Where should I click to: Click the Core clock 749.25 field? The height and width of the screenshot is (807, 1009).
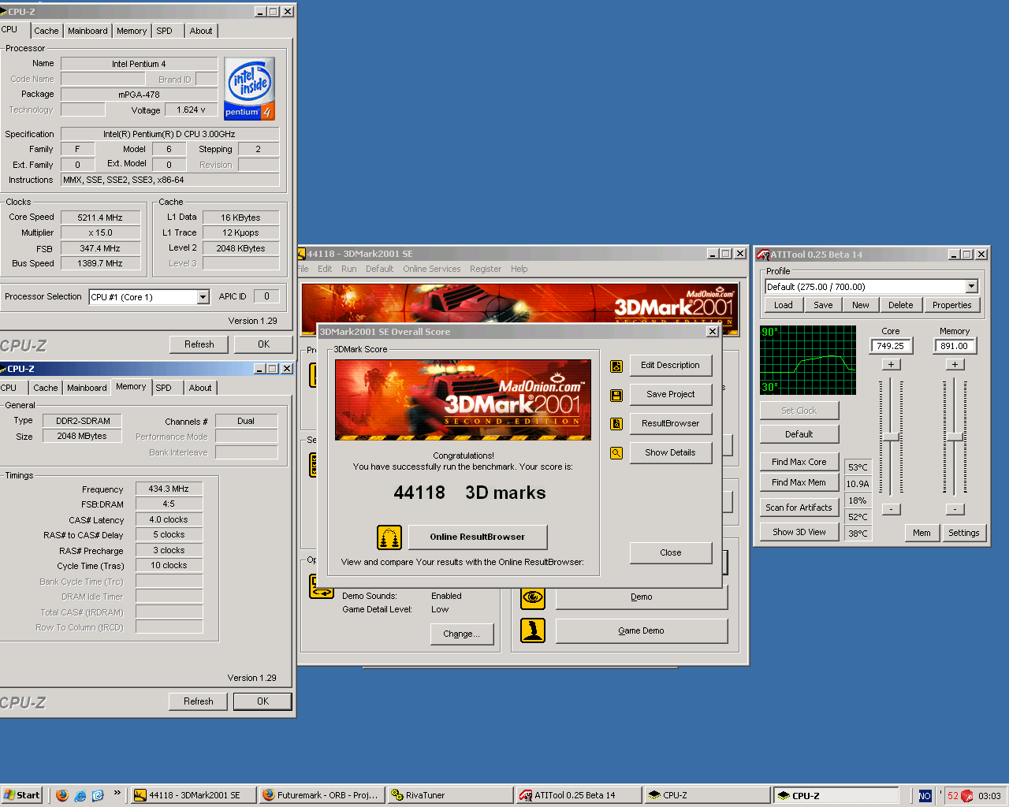pyautogui.click(x=891, y=346)
